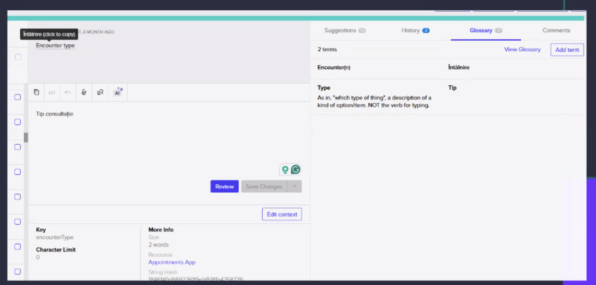Click the Type glossary term heading
Viewport: 596px width, 285px height.
324,88
